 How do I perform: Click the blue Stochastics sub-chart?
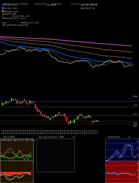click(x=122, y=150)
